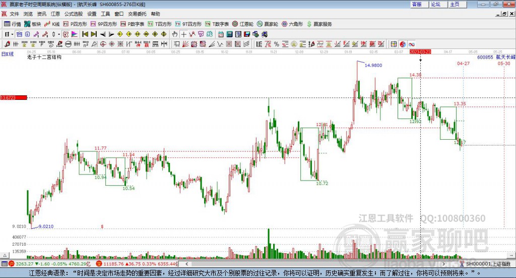Open the T四方形 tool
Viewport: 516px width, 278px height.
click(x=160, y=24)
